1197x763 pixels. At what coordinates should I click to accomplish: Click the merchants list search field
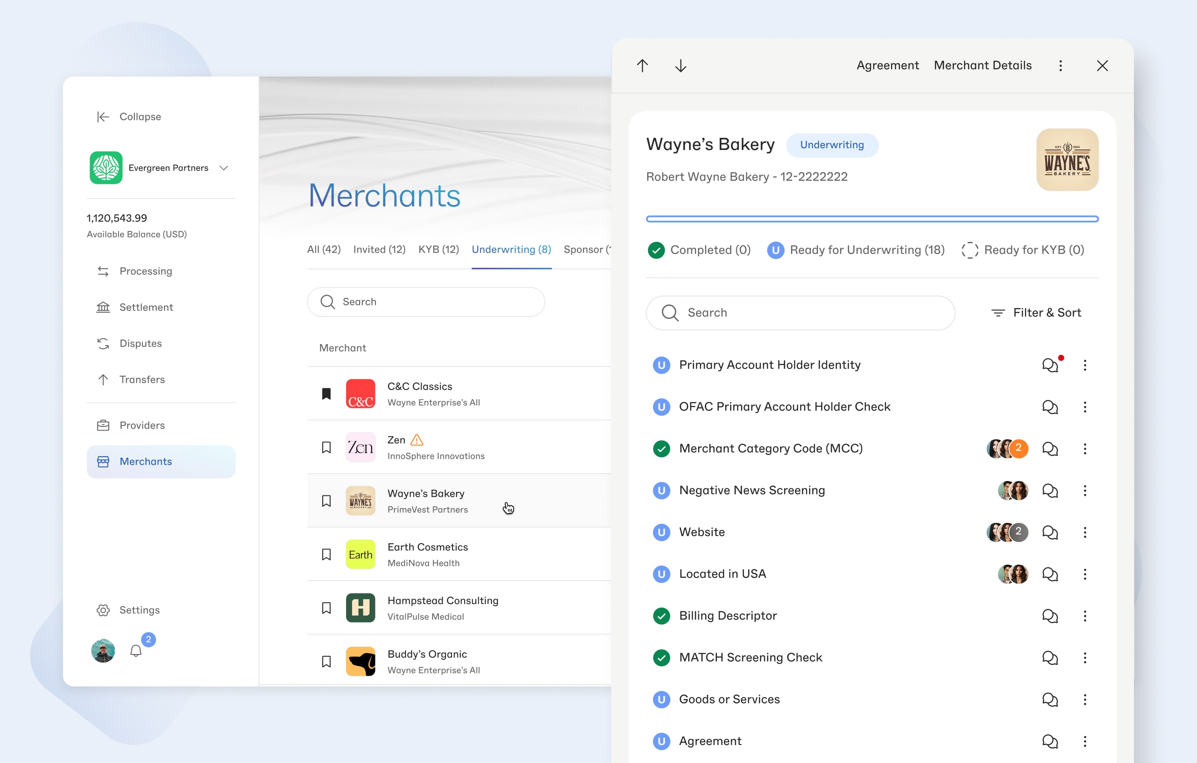(x=425, y=302)
